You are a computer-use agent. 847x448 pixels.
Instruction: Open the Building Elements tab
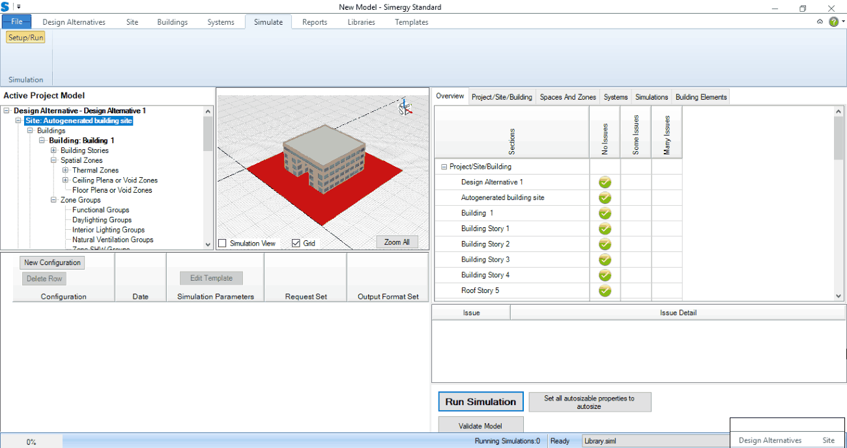tap(701, 97)
